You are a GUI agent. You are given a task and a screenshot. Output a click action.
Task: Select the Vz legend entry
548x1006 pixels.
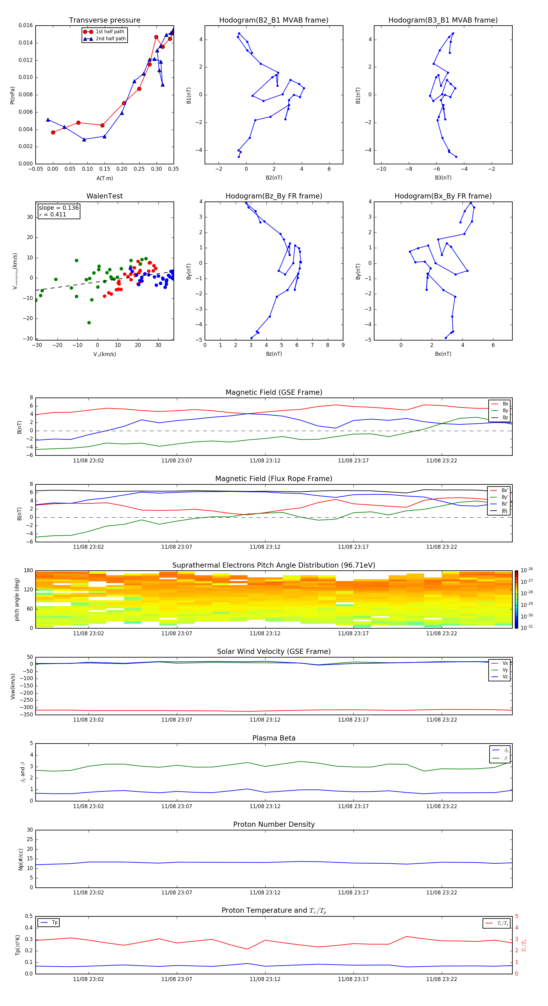pyautogui.click(x=500, y=676)
